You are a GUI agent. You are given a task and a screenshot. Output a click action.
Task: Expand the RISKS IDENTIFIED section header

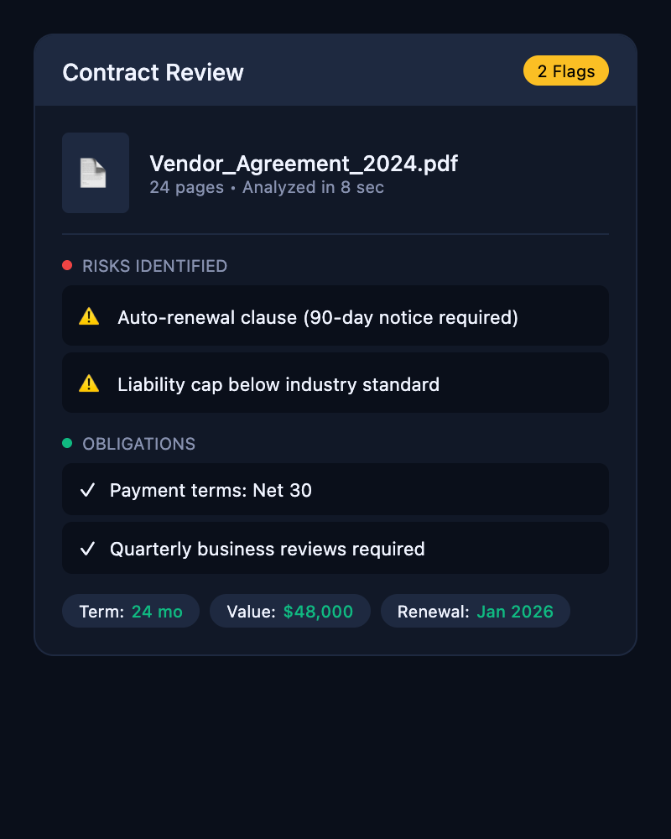click(x=153, y=266)
